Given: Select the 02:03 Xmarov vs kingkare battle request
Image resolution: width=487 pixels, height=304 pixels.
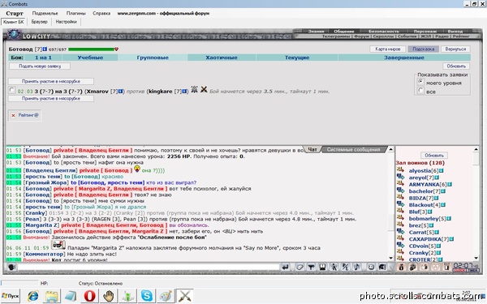Looking at the screenshot, I should [x=12, y=90].
